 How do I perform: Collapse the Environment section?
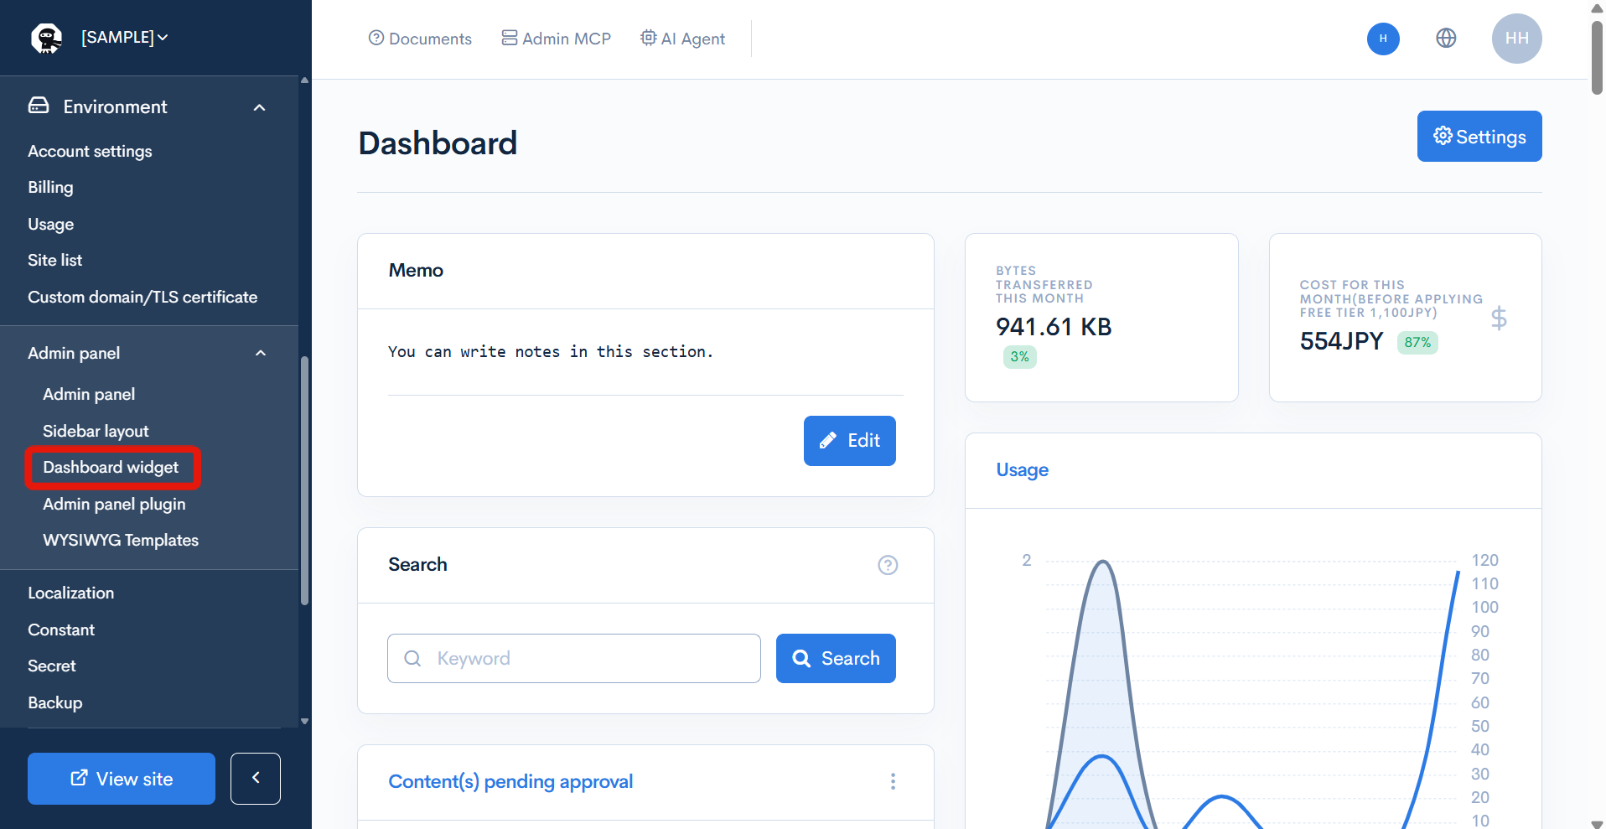click(259, 107)
